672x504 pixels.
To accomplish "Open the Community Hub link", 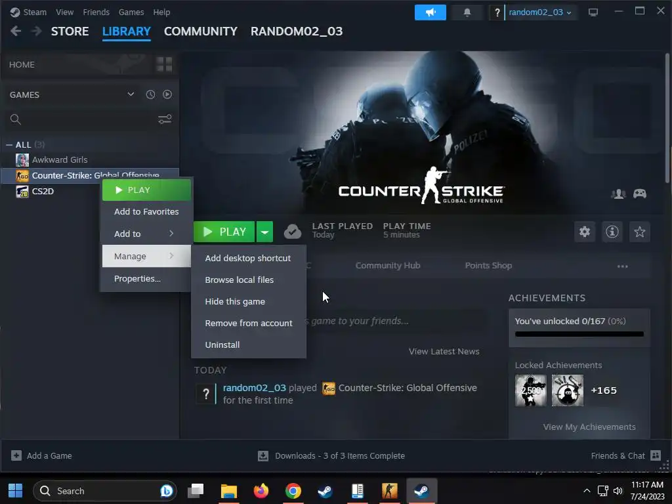I will click(x=387, y=265).
